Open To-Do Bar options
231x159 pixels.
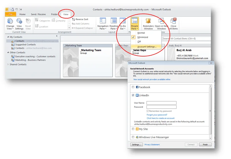click(x=123, y=24)
